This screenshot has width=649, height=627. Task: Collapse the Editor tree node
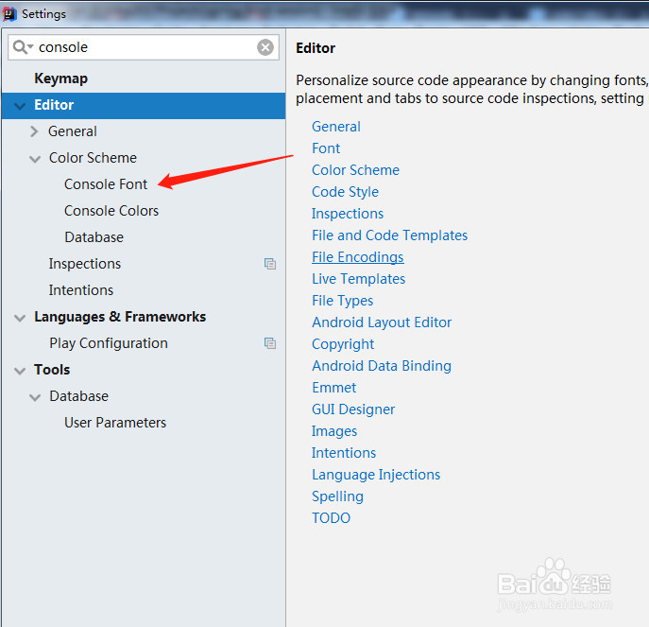(20, 106)
